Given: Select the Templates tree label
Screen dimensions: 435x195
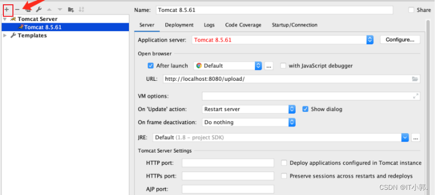Looking at the screenshot, I should [32, 35].
